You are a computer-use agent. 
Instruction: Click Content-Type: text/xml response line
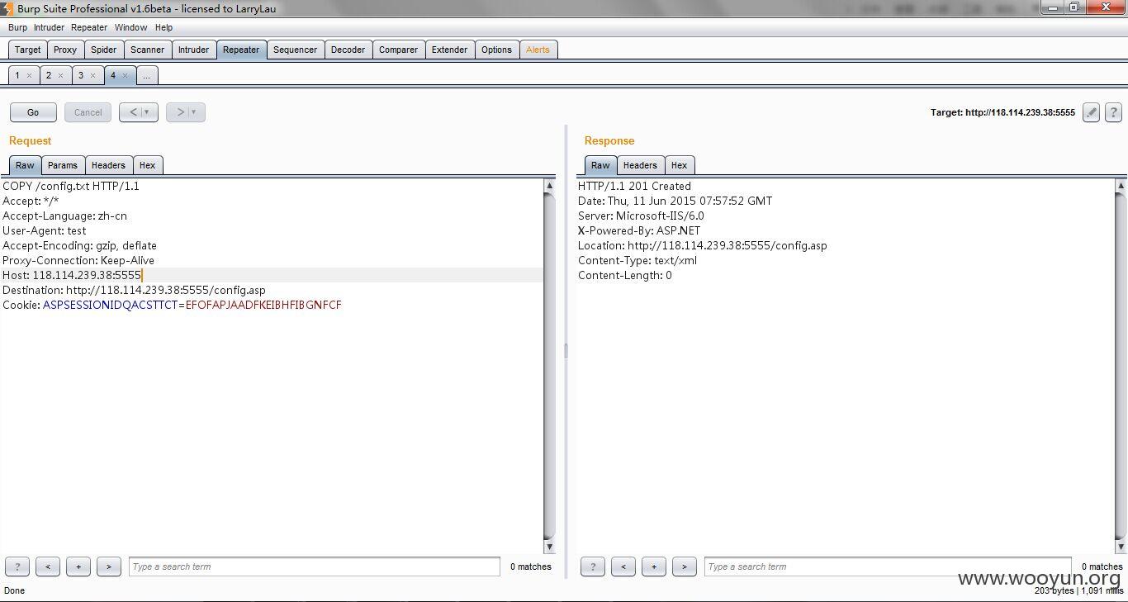637,260
